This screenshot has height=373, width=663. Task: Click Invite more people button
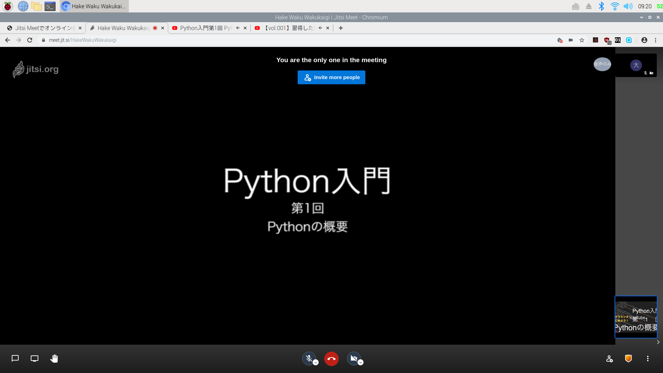(331, 77)
